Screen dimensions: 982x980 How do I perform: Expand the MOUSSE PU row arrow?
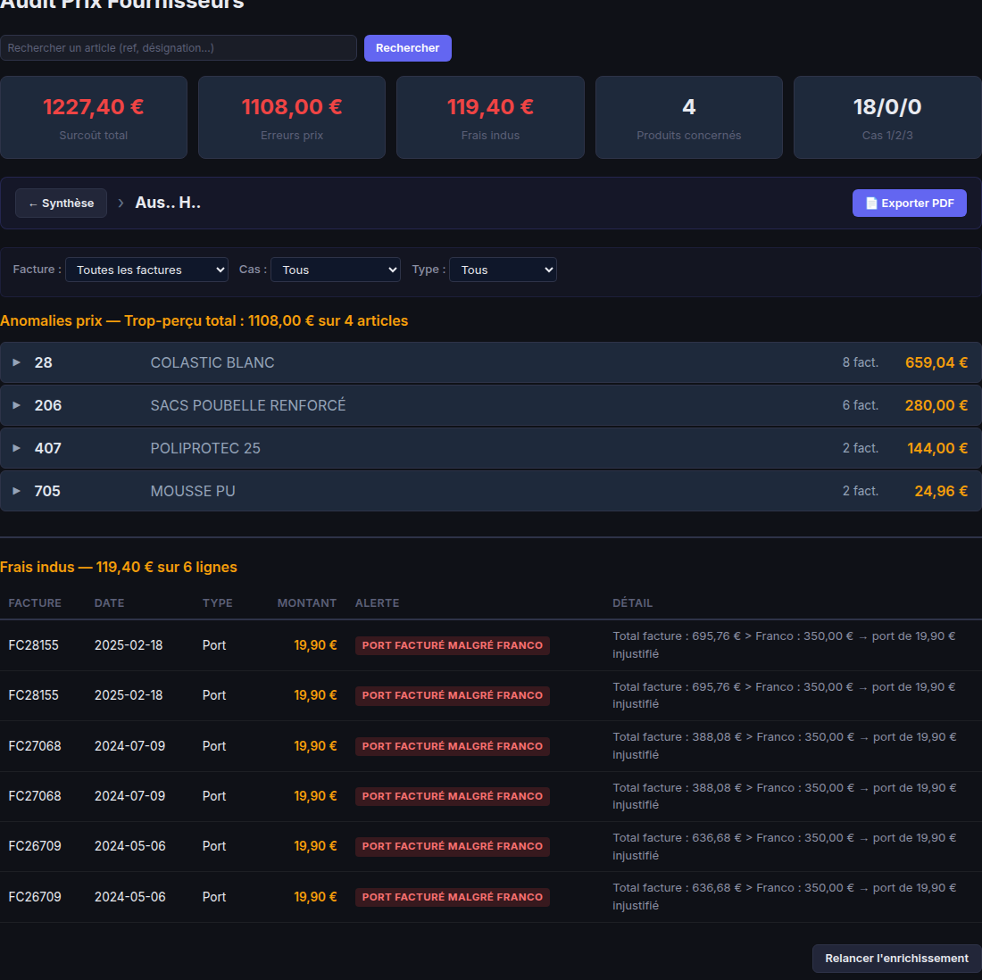click(x=16, y=491)
